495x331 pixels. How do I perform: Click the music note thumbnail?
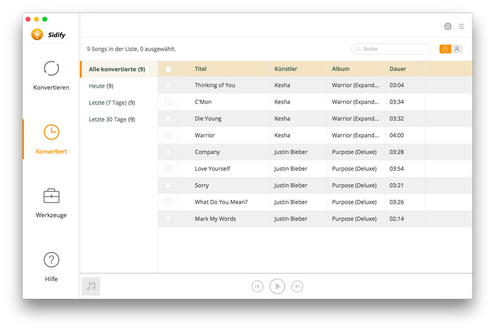(91, 287)
